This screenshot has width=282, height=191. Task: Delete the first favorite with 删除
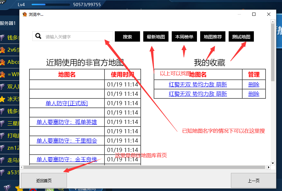[x=254, y=85]
